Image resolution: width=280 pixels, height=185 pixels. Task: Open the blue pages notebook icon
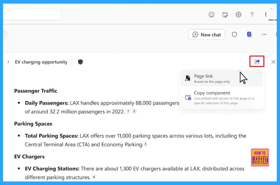pos(249,34)
